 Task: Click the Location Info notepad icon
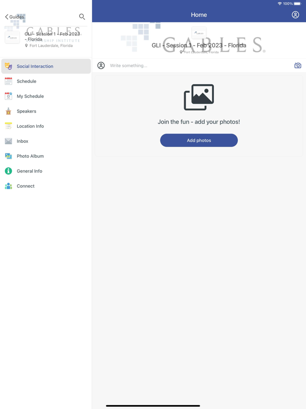coord(8,126)
